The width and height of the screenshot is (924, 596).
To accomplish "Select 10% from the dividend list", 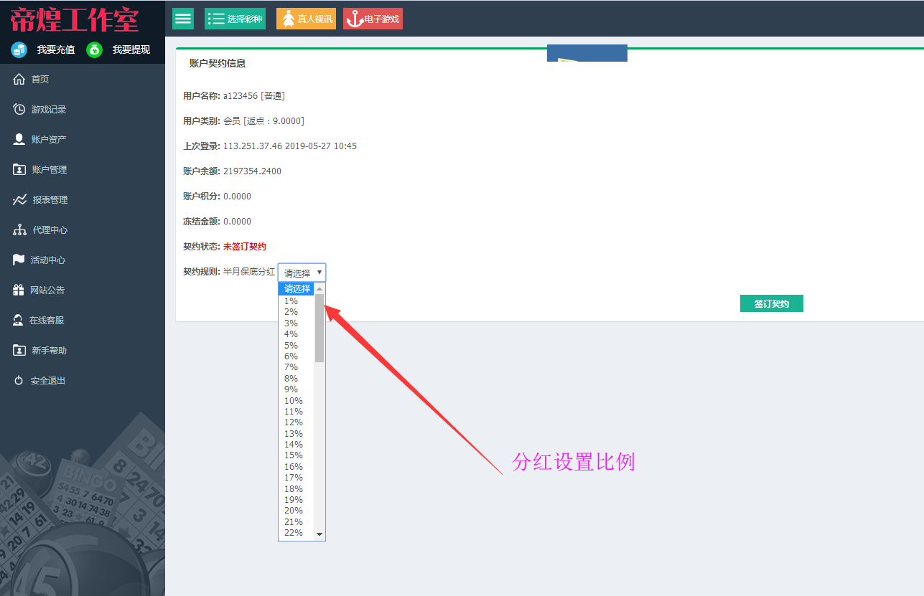I will (294, 400).
